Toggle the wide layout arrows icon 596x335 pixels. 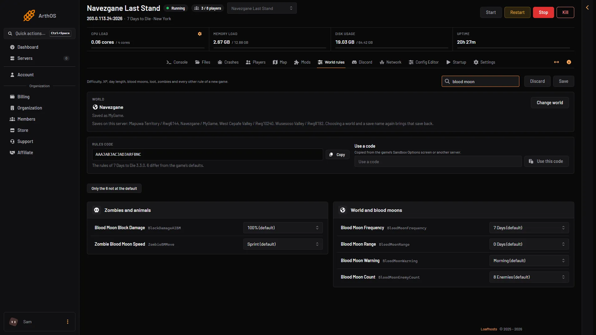pyautogui.click(x=556, y=62)
